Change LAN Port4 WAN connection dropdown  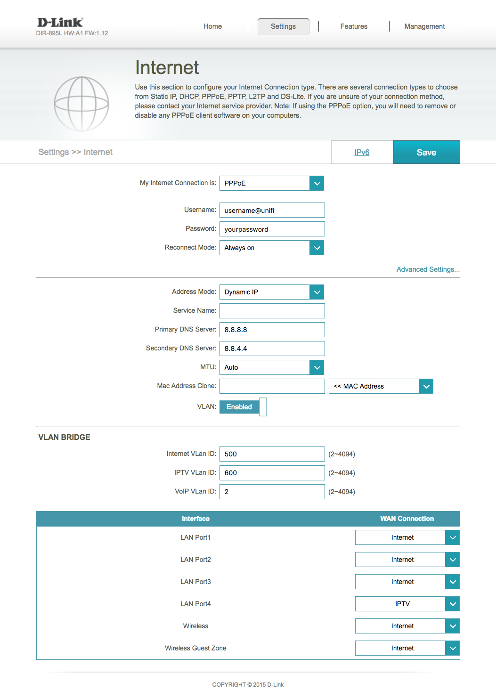point(452,604)
